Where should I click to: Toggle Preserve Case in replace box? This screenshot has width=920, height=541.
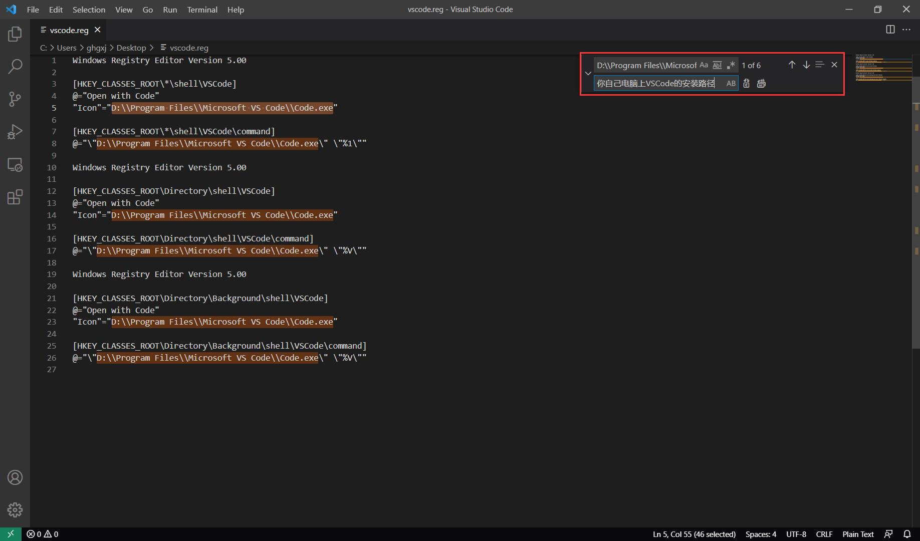[731, 84]
